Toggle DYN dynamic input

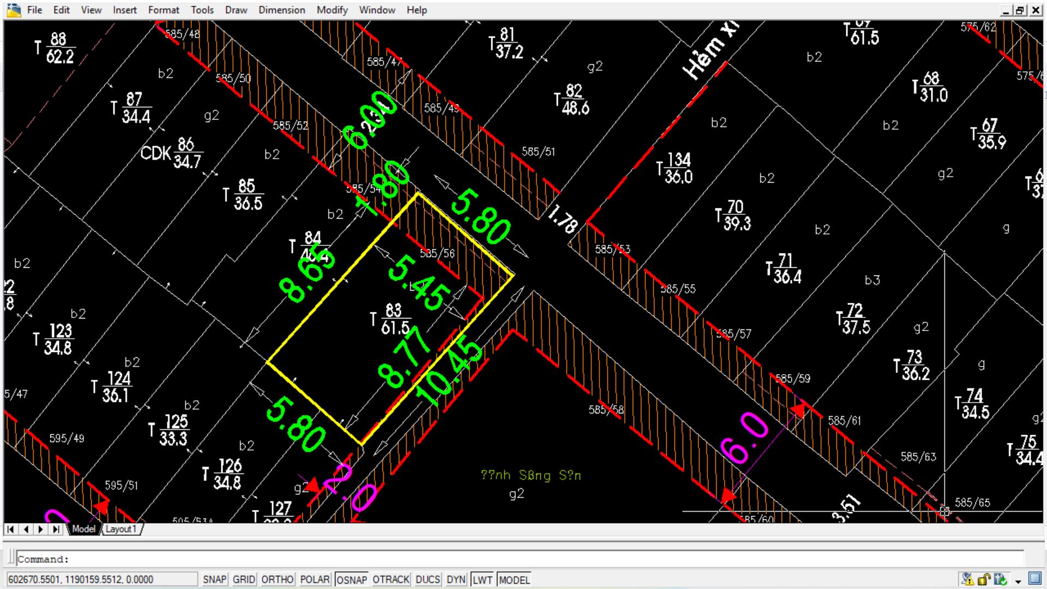pos(456,580)
